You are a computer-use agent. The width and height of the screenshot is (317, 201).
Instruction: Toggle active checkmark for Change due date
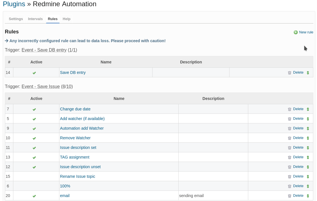tap(34, 109)
